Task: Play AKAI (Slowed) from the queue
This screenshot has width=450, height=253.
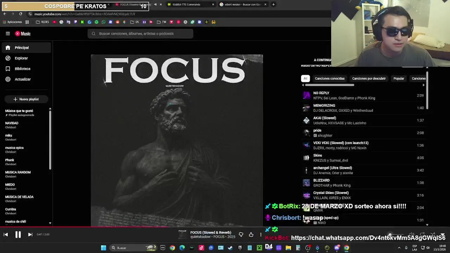Action: (363, 120)
